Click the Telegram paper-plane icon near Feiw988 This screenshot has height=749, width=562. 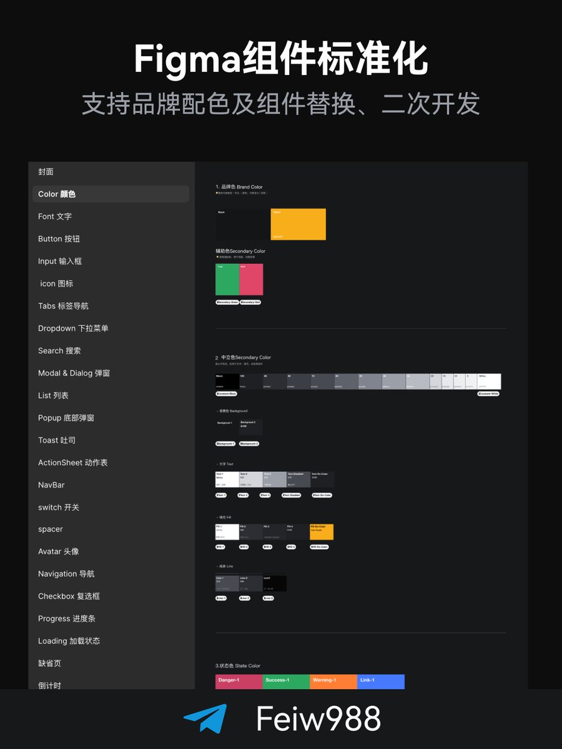(x=206, y=717)
